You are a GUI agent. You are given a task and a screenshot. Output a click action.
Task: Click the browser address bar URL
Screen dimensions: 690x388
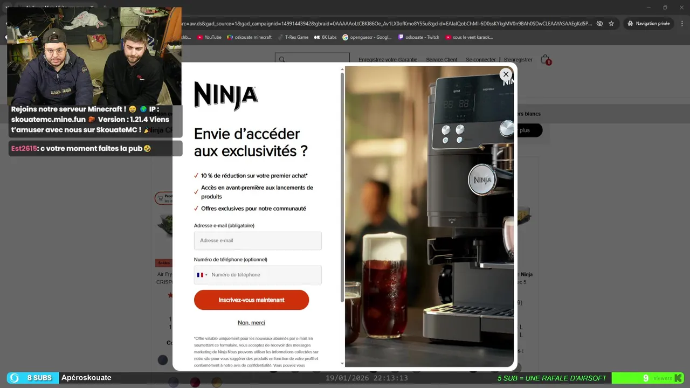point(387,24)
